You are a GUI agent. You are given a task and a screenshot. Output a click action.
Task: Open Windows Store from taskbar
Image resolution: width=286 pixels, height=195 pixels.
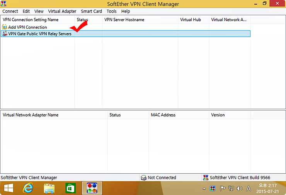click(x=71, y=188)
